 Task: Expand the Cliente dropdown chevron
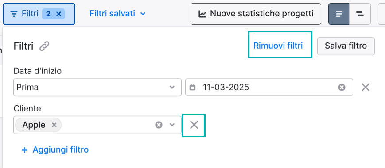[x=172, y=125]
